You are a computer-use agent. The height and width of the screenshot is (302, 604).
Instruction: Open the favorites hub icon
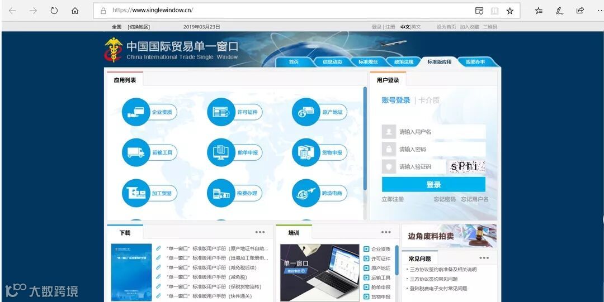pos(539,11)
